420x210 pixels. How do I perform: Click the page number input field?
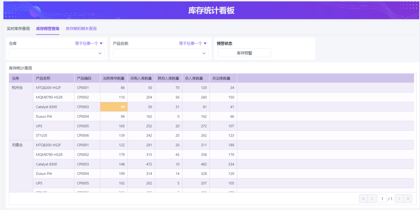click(x=382, y=199)
